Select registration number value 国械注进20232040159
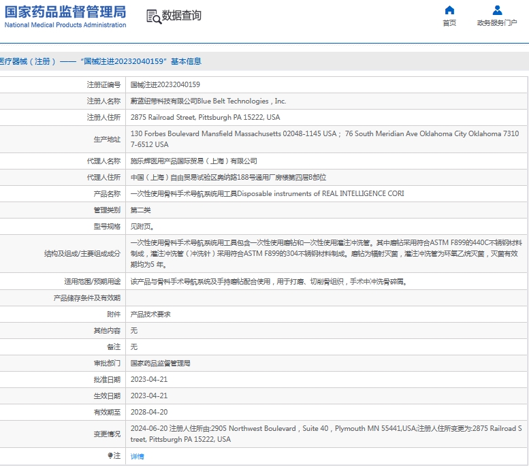This screenshot has width=529, height=467. [x=165, y=84]
